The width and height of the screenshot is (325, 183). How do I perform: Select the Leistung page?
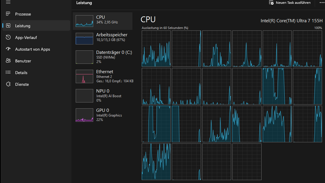(36, 25)
